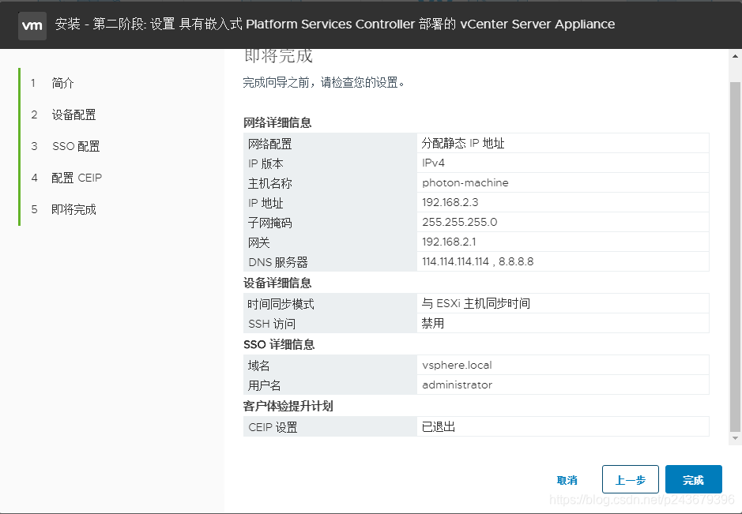Select the CEIP value 已退出
Viewport: 742px width, 514px height.
pyautogui.click(x=439, y=427)
